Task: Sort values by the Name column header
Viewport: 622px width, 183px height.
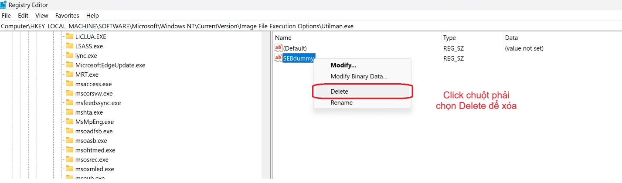Action: [283, 38]
